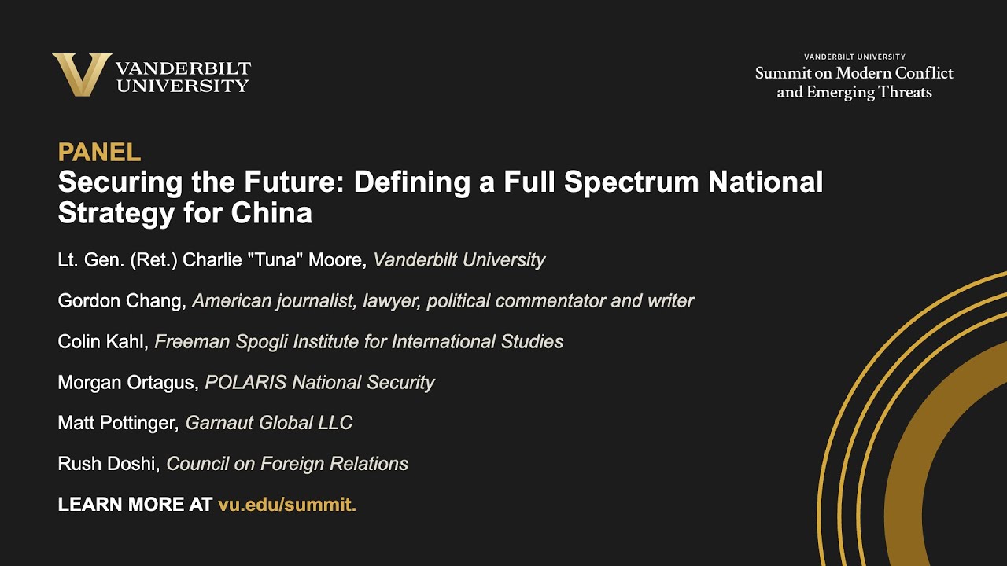Open the vu.edu/summit link
1007x566 pixels.
(x=287, y=505)
